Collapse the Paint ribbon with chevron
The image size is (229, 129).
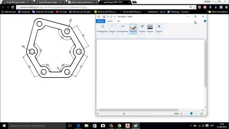click(201, 21)
